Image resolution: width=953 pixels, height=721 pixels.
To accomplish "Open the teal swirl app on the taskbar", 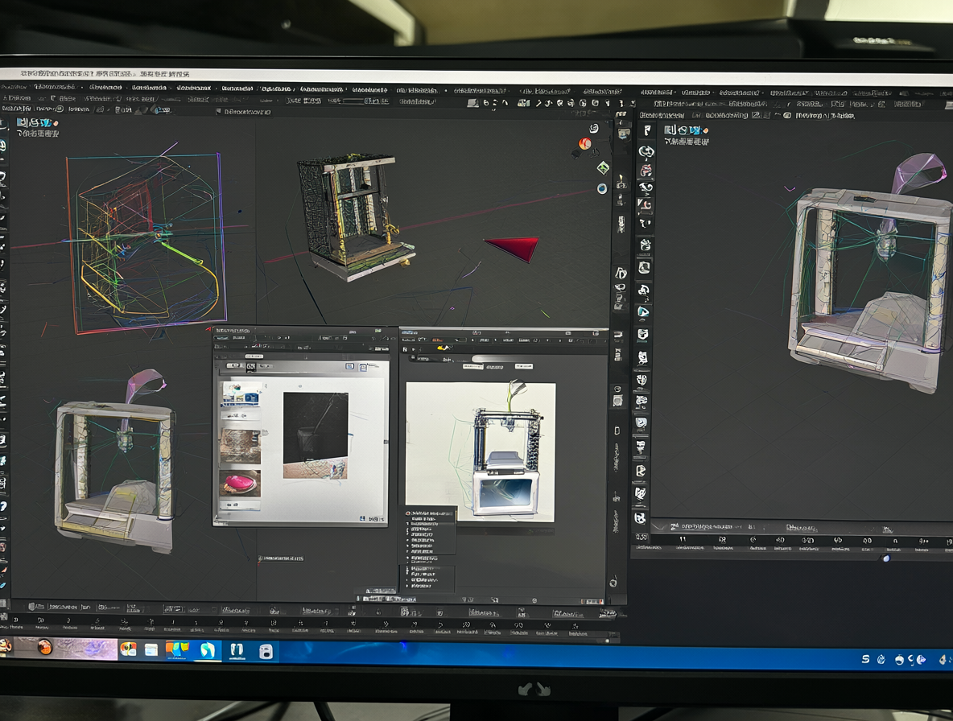I will (207, 650).
